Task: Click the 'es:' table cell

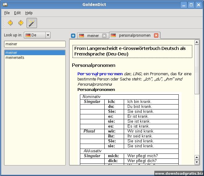Action: tap(114, 126)
